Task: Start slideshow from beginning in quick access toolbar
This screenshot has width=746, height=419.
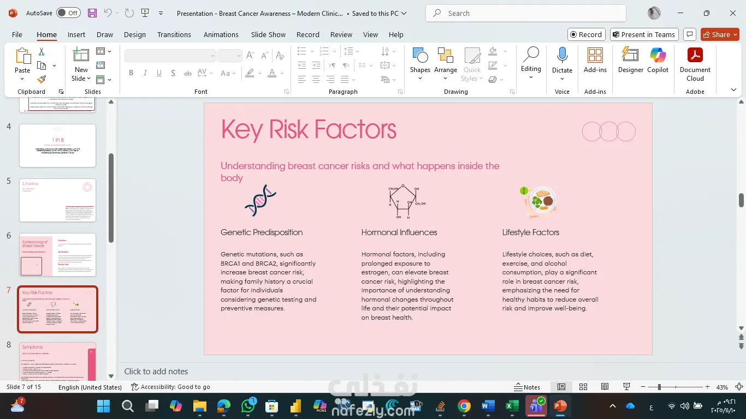Action: [145, 13]
